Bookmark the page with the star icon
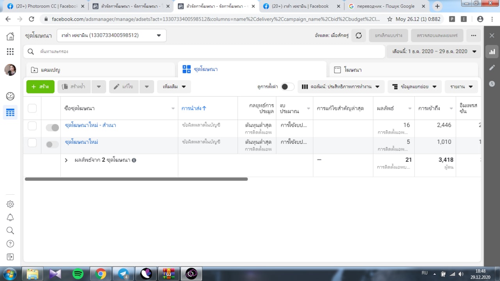Screen dimensions: 500x281 coord(389,19)
